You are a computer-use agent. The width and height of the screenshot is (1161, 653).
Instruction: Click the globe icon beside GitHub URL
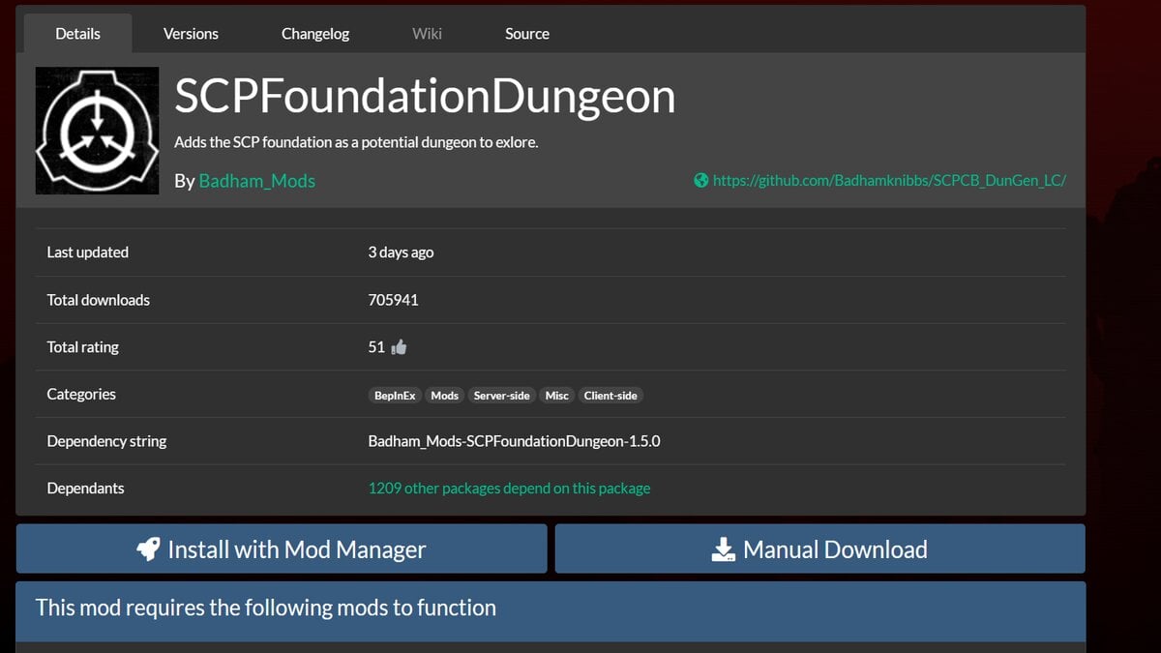(x=701, y=180)
